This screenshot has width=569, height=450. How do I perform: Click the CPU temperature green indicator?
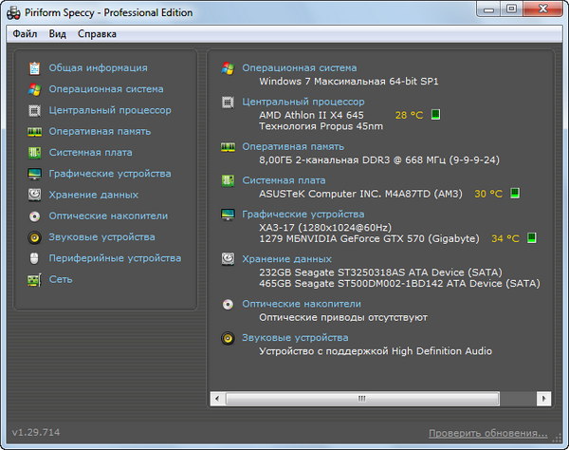click(x=436, y=115)
